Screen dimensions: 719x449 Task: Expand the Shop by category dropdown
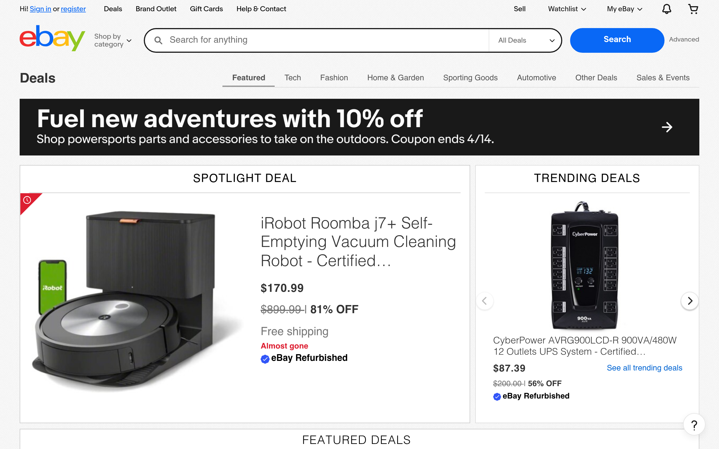(x=113, y=40)
